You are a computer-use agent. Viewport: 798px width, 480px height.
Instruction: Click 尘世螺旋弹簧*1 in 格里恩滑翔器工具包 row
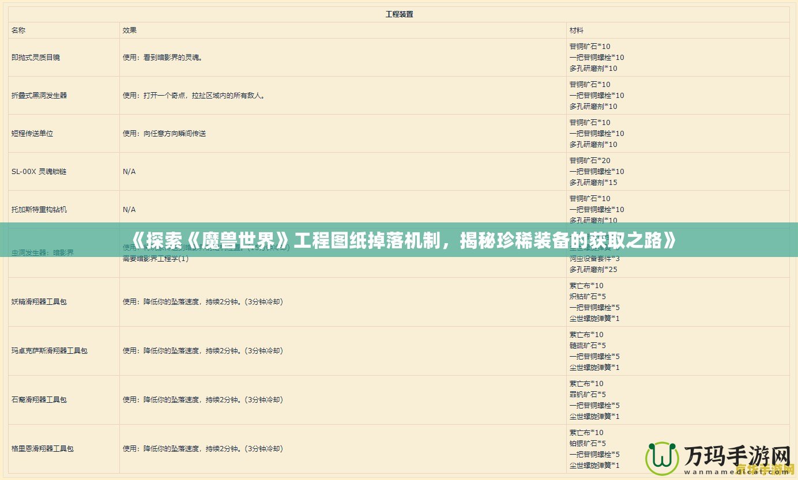tap(594, 466)
